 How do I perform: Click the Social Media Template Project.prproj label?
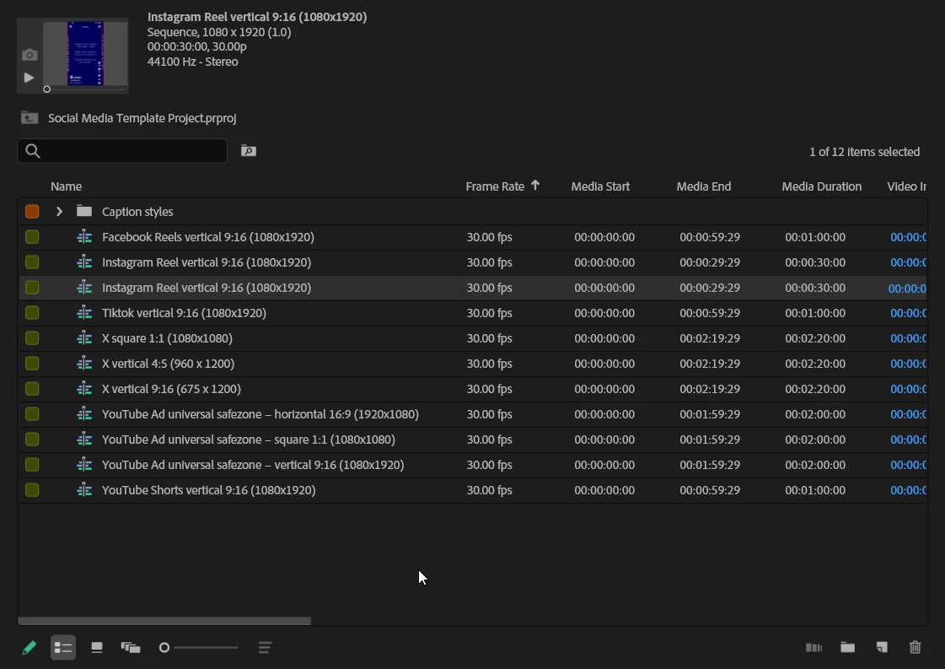(142, 118)
